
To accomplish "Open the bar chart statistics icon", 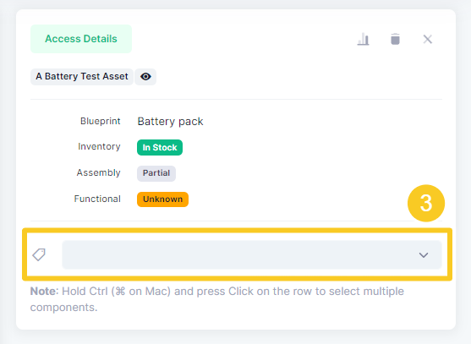I will pos(363,39).
